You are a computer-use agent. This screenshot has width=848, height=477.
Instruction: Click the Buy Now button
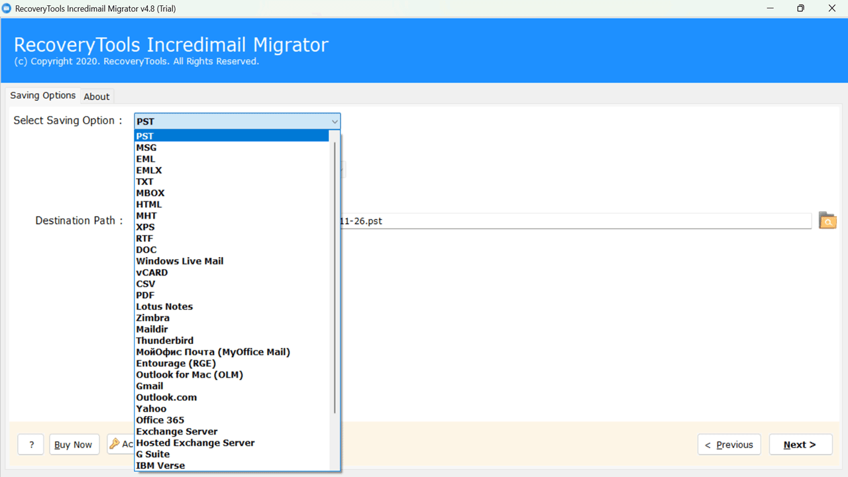click(x=74, y=445)
